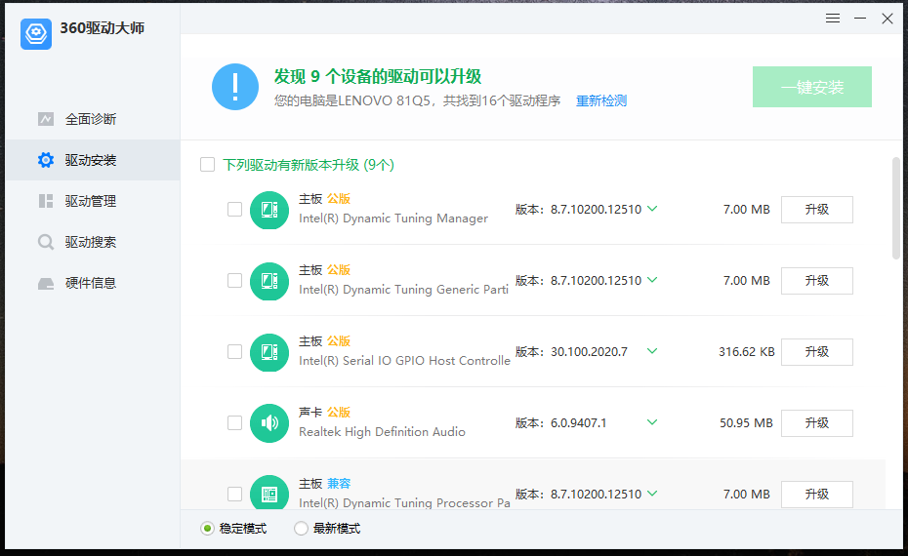
Task: Tick checkbox for Realtek High Definition Audio
Action: tap(234, 423)
